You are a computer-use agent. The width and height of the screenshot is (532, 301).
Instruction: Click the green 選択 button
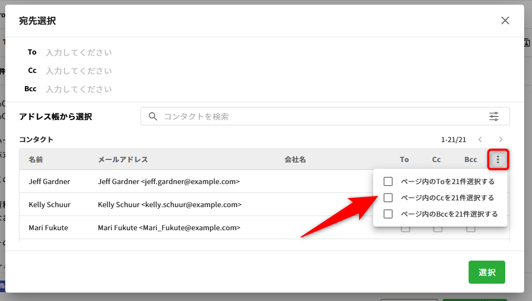(x=486, y=272)
